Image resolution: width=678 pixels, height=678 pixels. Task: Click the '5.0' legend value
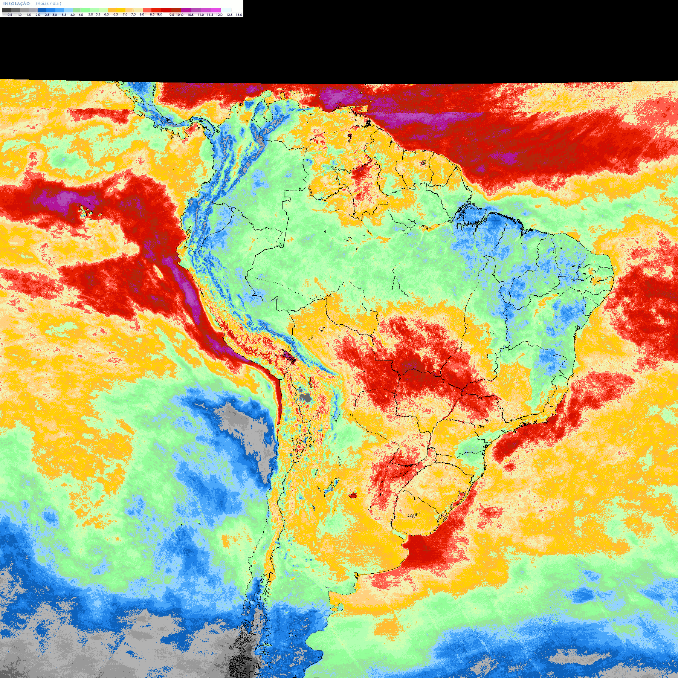click(91, 14)
